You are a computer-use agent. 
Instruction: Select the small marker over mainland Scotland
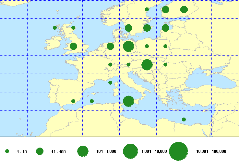[73, 28]
